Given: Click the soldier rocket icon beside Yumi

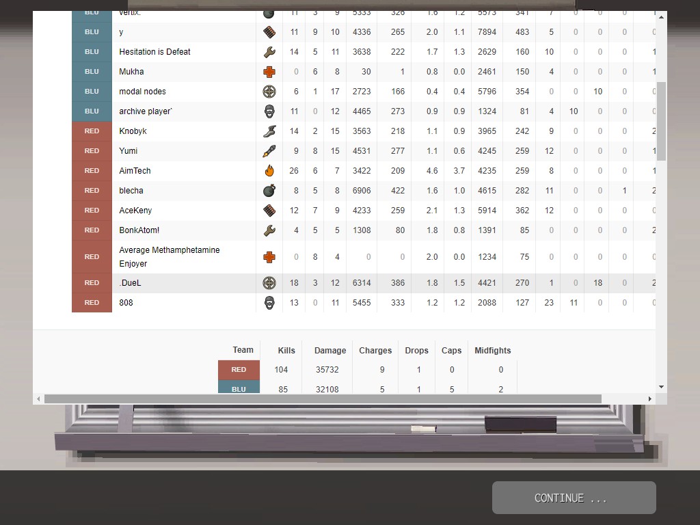Looking at the screenshot, I should coord(269,151).
